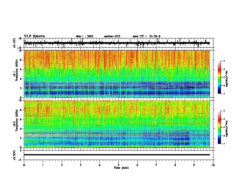Click the "5" tick of ch.3(V) axis
Screen dimensions: 240x185
coord(21,150)
